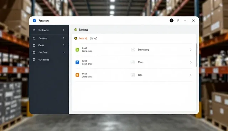Click the clock icon of last sidebar item
The height and width of the screenshot is (131, 228).
tap(34, 59)
